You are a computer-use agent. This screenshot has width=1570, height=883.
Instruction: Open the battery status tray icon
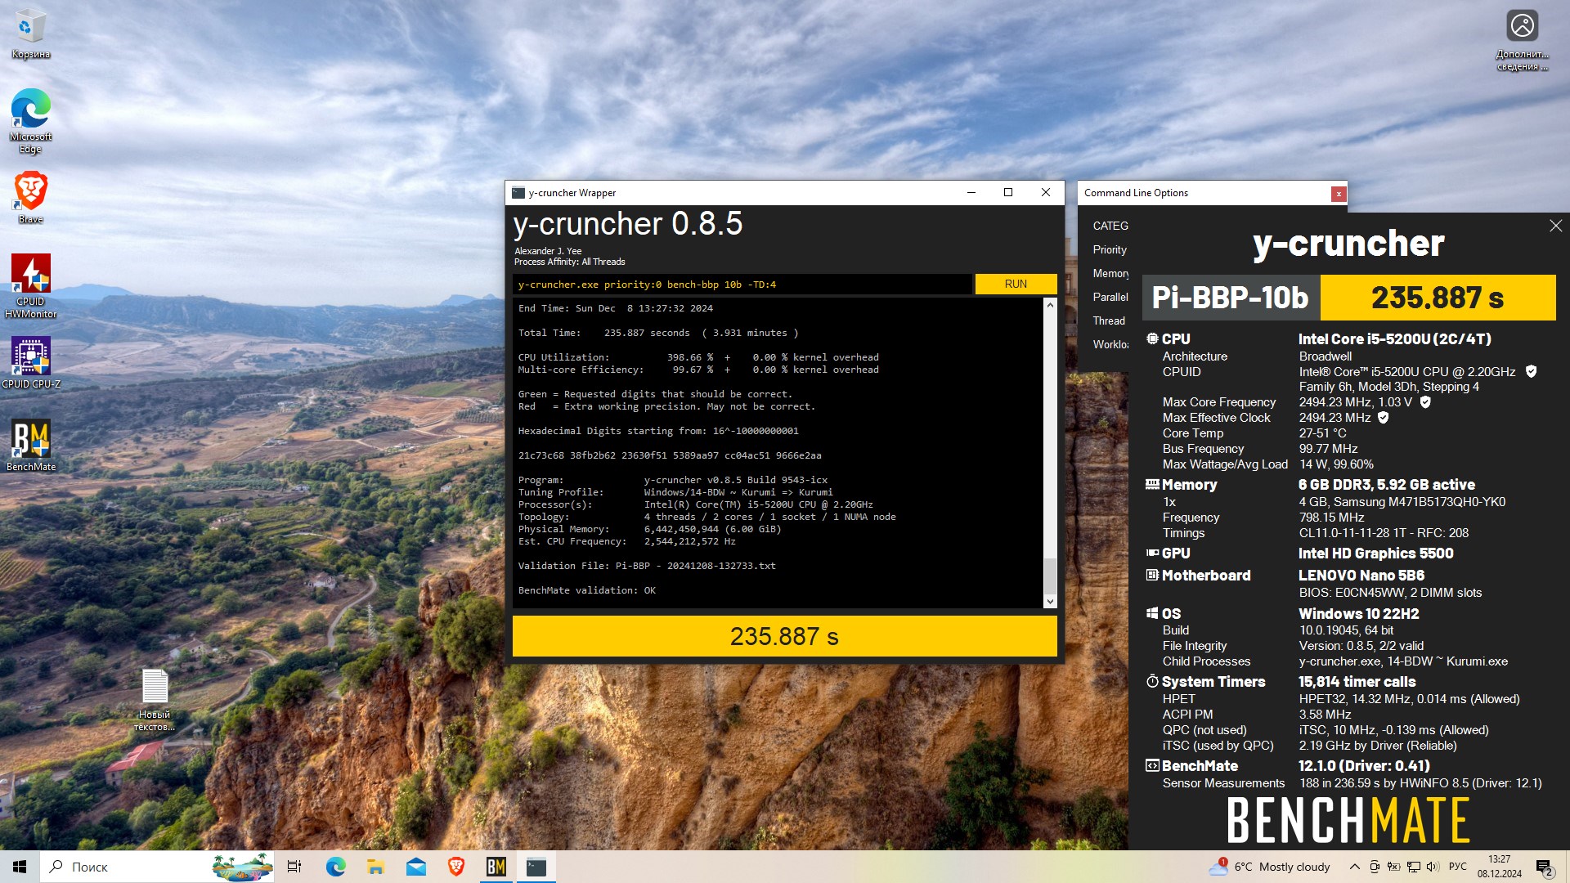[x=1393, y=867]
